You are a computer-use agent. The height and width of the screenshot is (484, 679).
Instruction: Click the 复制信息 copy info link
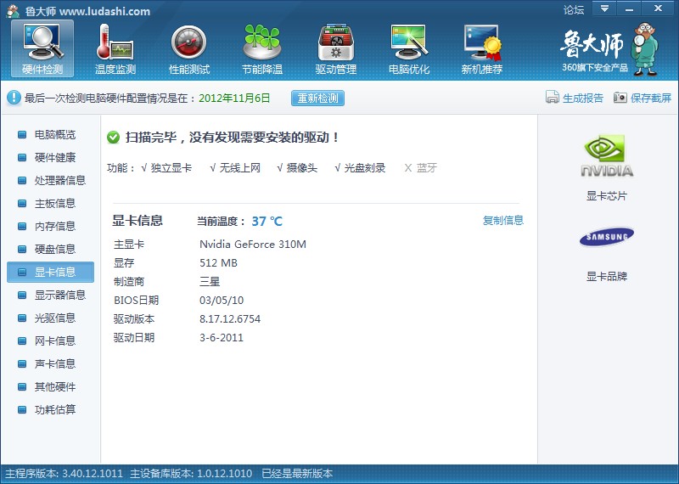(503, 220)
